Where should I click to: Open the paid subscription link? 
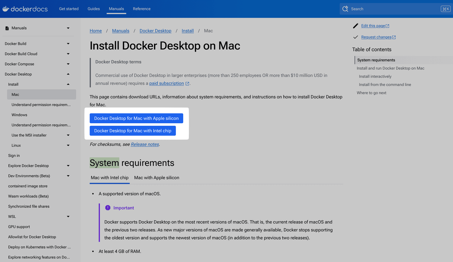(x=167, y=83)
